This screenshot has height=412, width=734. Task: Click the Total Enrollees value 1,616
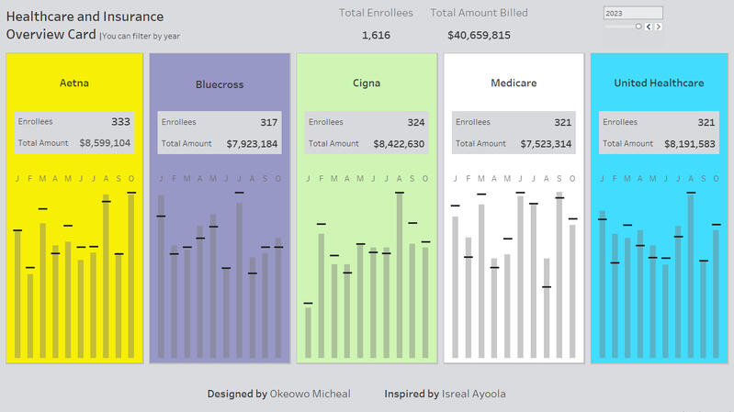coord(376,35)
